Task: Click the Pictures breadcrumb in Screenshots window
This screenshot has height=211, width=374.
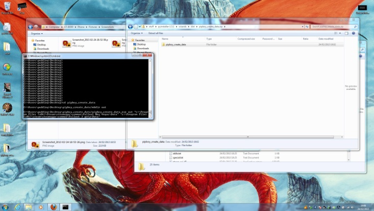Action: [x=93, y=27]
